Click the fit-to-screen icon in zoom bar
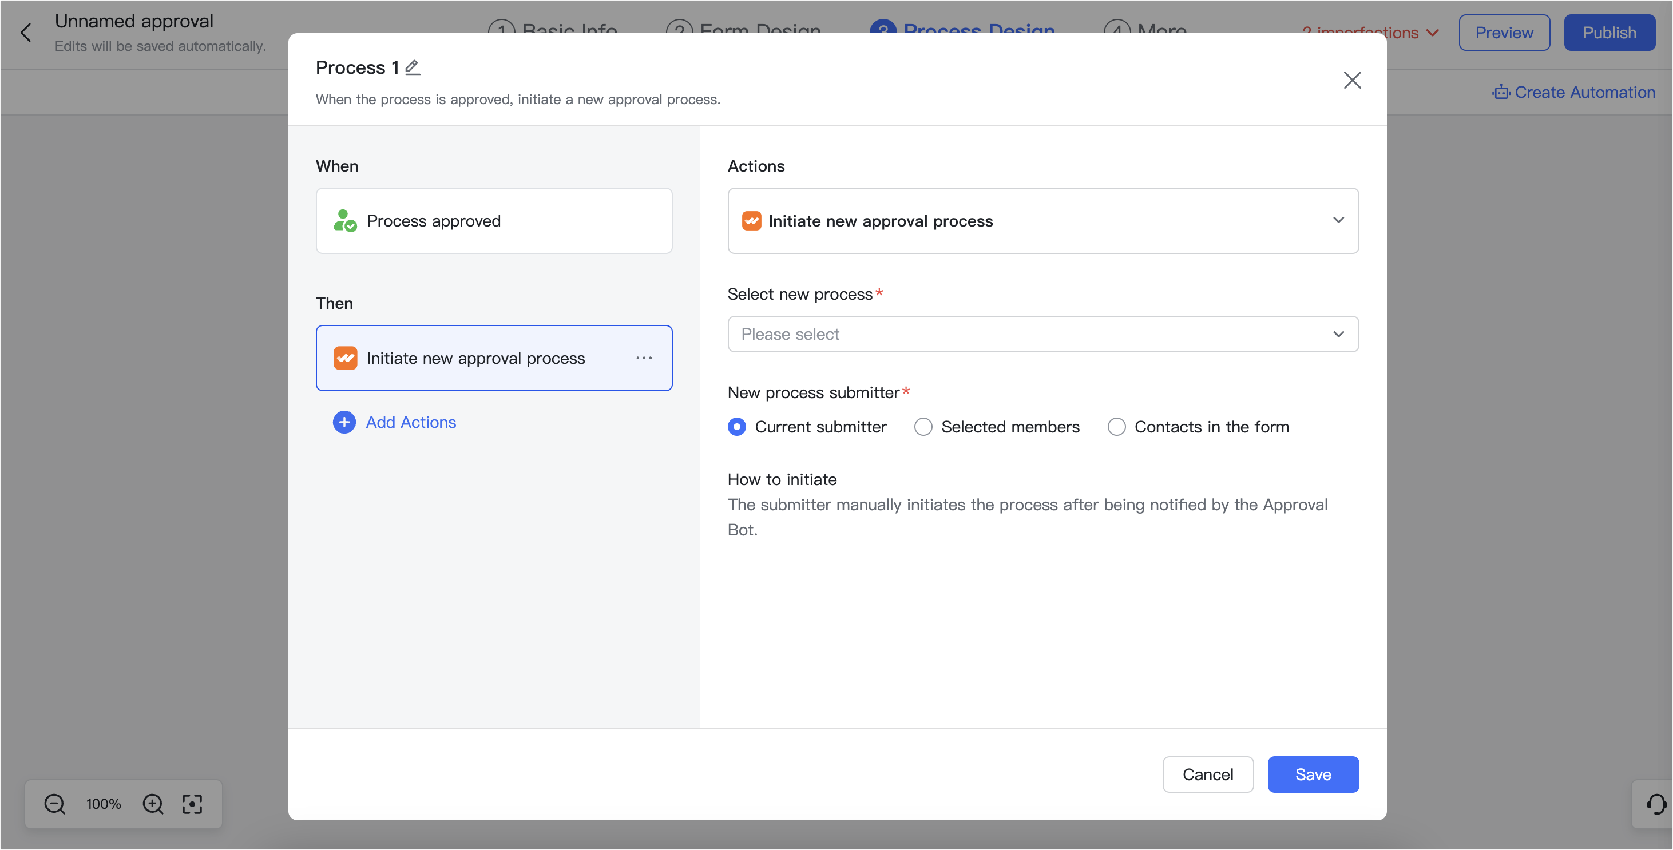 (x=192, y=804)
